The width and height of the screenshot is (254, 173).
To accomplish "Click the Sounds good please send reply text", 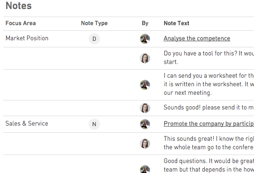I will [x=209, y=108].
